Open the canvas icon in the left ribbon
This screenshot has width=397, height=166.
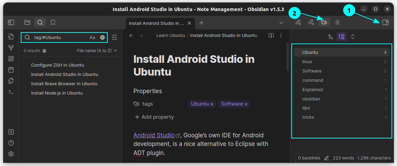tap(11, 59)
